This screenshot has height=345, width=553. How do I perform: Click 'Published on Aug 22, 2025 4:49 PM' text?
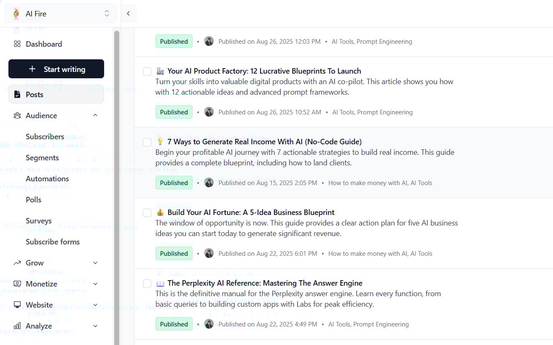268,324
